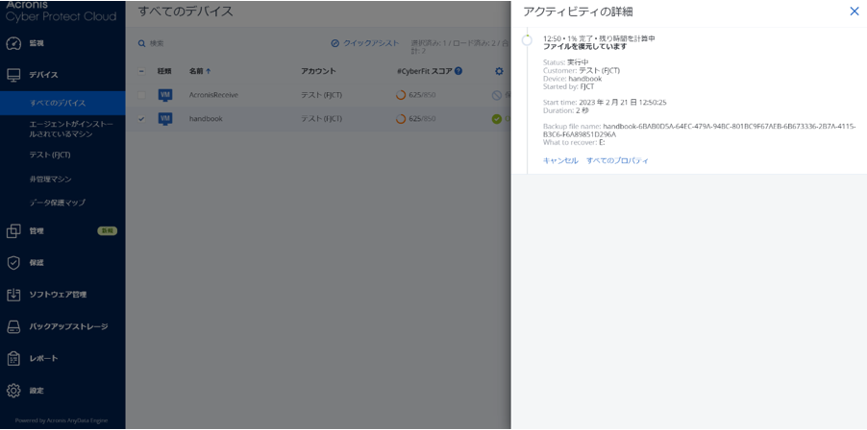The height and width of the screenshot is (430, 867).
Task: Open バックアップストレージ storage icon
Action: 13,326
